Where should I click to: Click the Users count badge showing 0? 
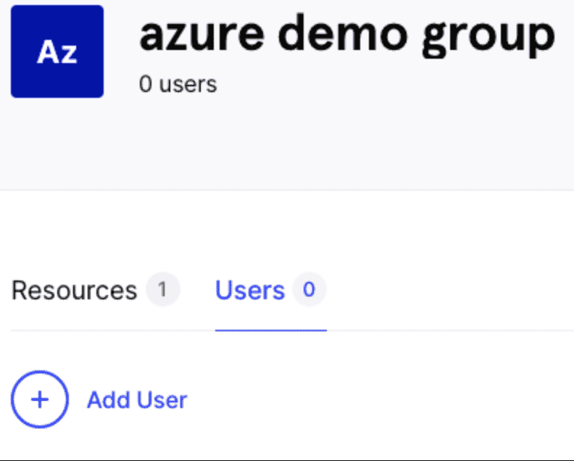point(309,291)
